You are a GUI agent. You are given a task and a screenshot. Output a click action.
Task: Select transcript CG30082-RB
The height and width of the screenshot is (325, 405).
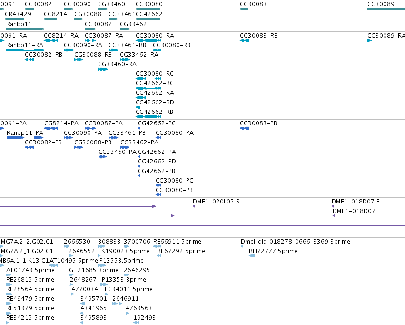tap(43, 54)
